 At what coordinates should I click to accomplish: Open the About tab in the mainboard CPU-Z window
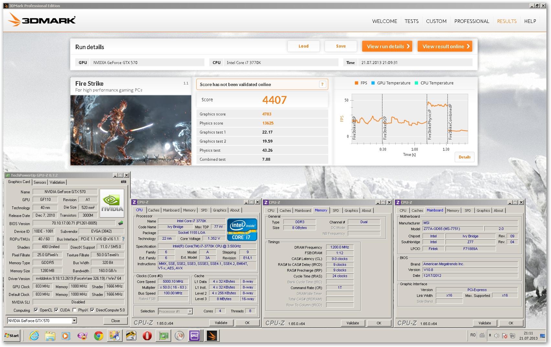pos(498,211)
